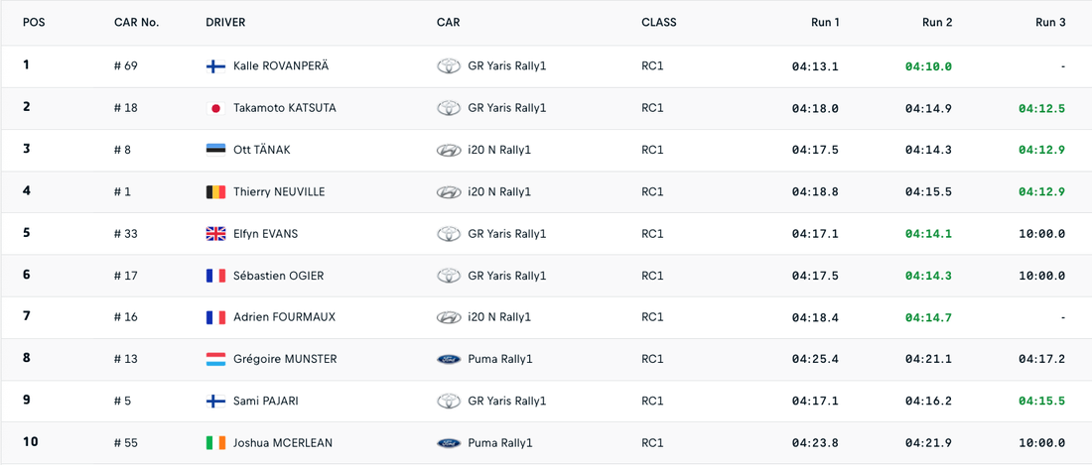Click Toyota logo in Rovanperä's row
Image resolution: width=1092 pixels, height=465 pixels.
(x=449, y=66)
